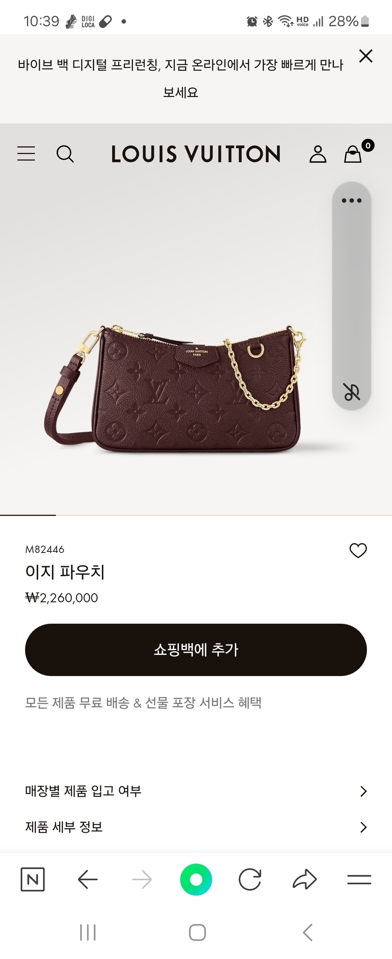
Task: Open the hamburger menu icon
Action: 26,154
